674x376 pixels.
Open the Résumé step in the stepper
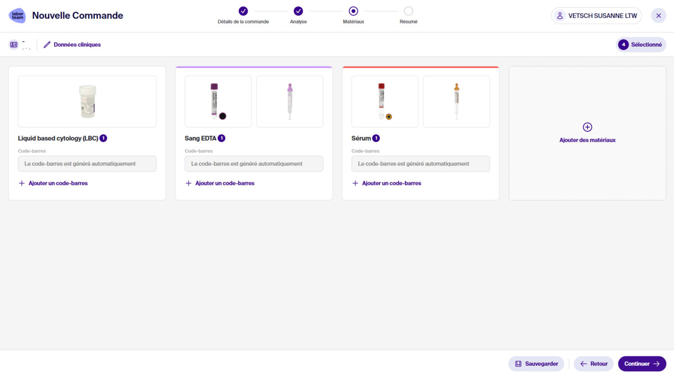coord(408,11)
